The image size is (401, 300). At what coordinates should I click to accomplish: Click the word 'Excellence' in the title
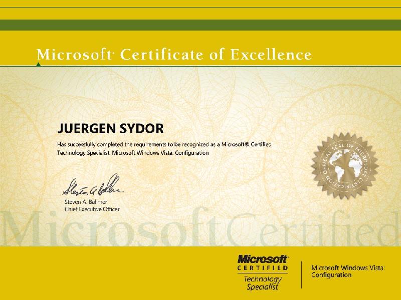tap(271, 54)
